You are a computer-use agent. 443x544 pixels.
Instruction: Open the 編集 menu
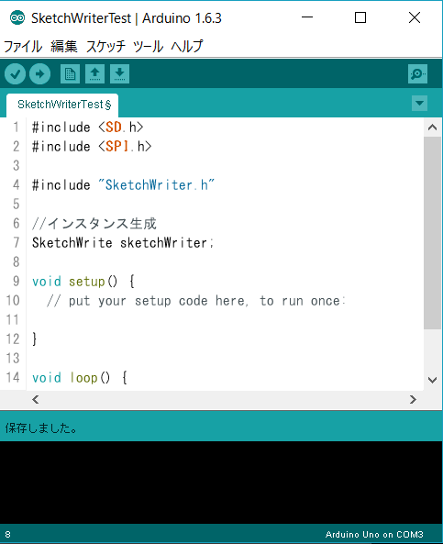(x=64, y=46)
